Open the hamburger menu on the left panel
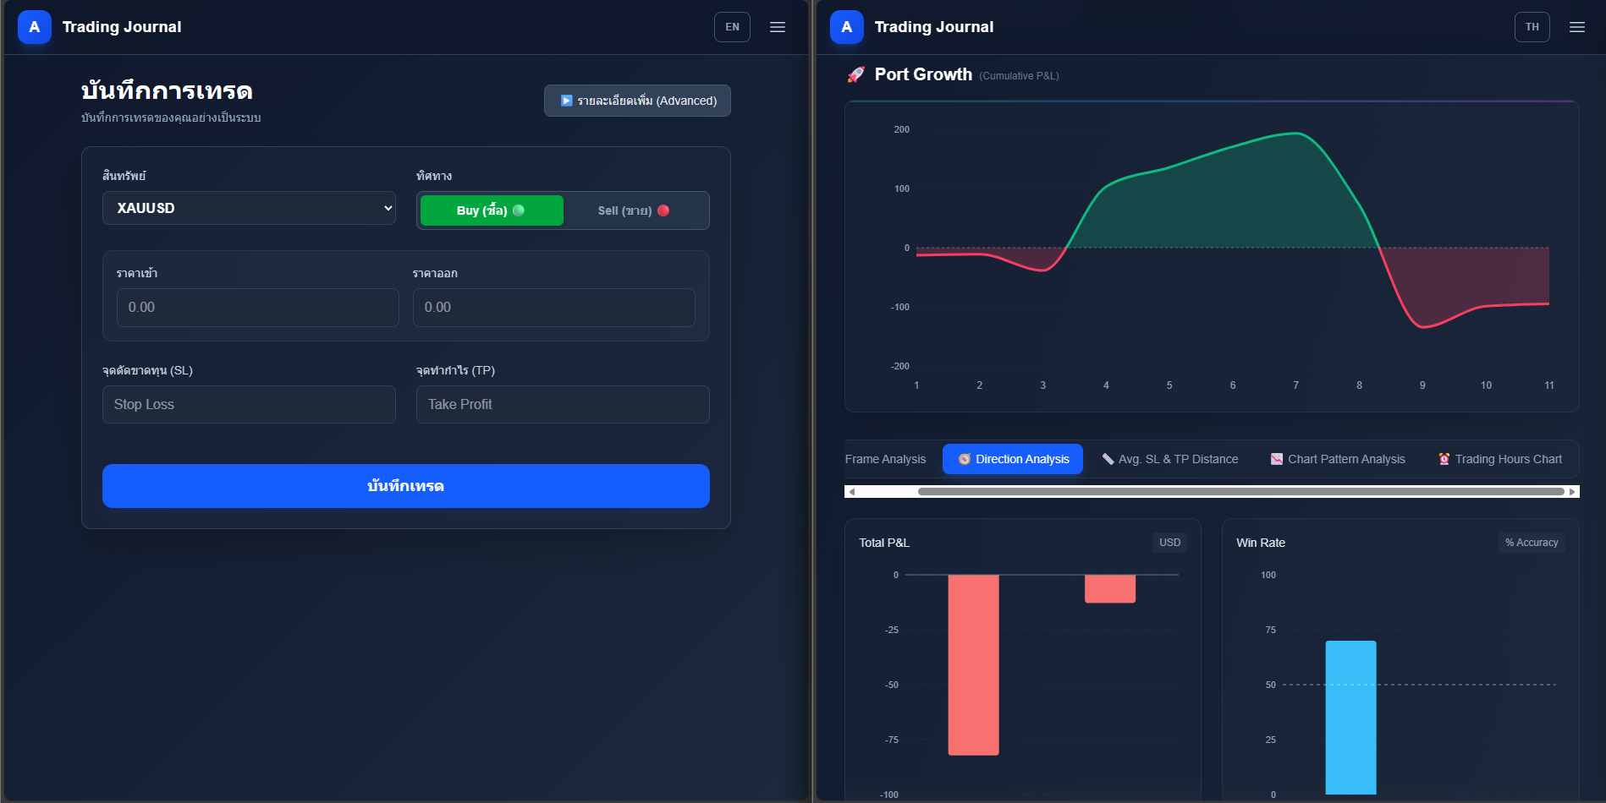 click(777, 26)
